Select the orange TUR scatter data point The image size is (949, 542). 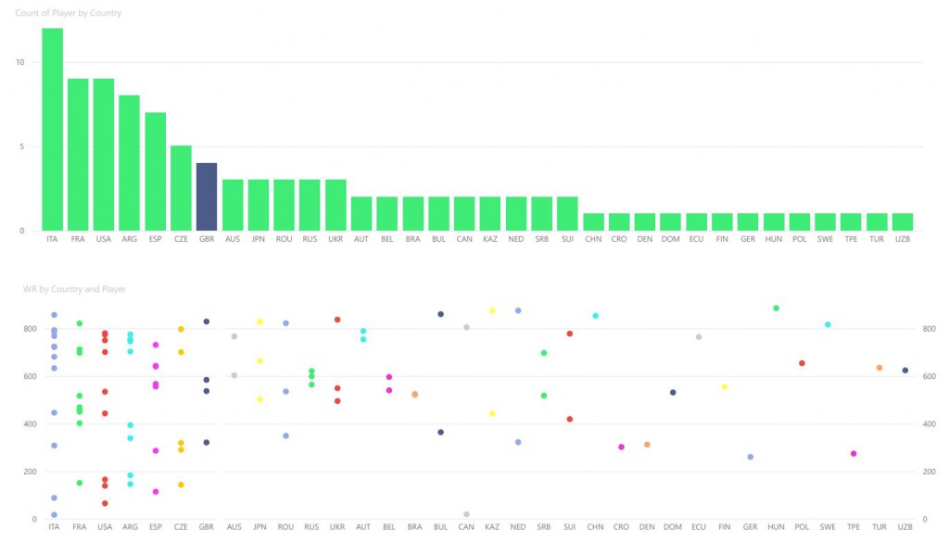click(879, 368)
